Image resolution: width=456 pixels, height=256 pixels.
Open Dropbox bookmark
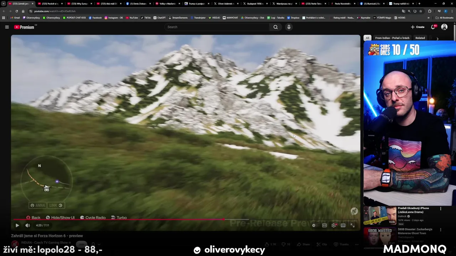click(x=293, y=17)
